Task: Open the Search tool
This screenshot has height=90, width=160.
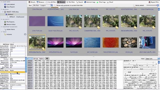Action: [79, 2]
